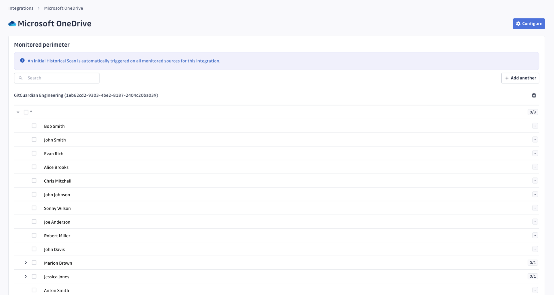Click the Sonny Wilson name
This screenshot has height=297, width=554.
(57, 208)
